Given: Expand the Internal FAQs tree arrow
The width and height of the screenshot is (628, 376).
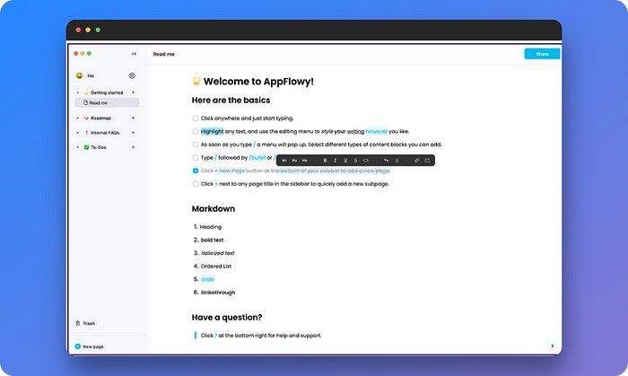Looking at the screenshot, I should (78, 133).
